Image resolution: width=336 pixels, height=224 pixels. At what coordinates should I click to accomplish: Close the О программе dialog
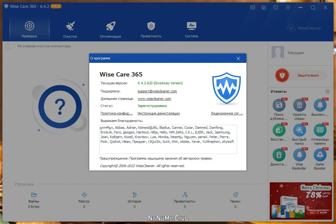[238, 58]
